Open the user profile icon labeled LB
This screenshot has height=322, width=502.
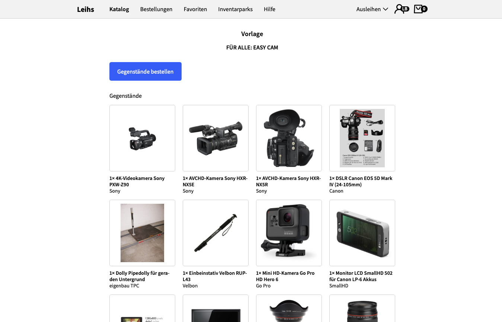pos(402,9)
